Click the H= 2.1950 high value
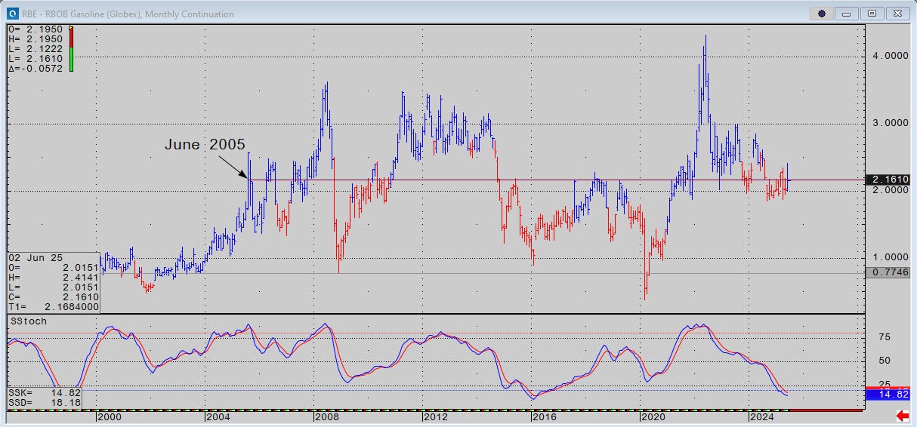 pos(36,38)
